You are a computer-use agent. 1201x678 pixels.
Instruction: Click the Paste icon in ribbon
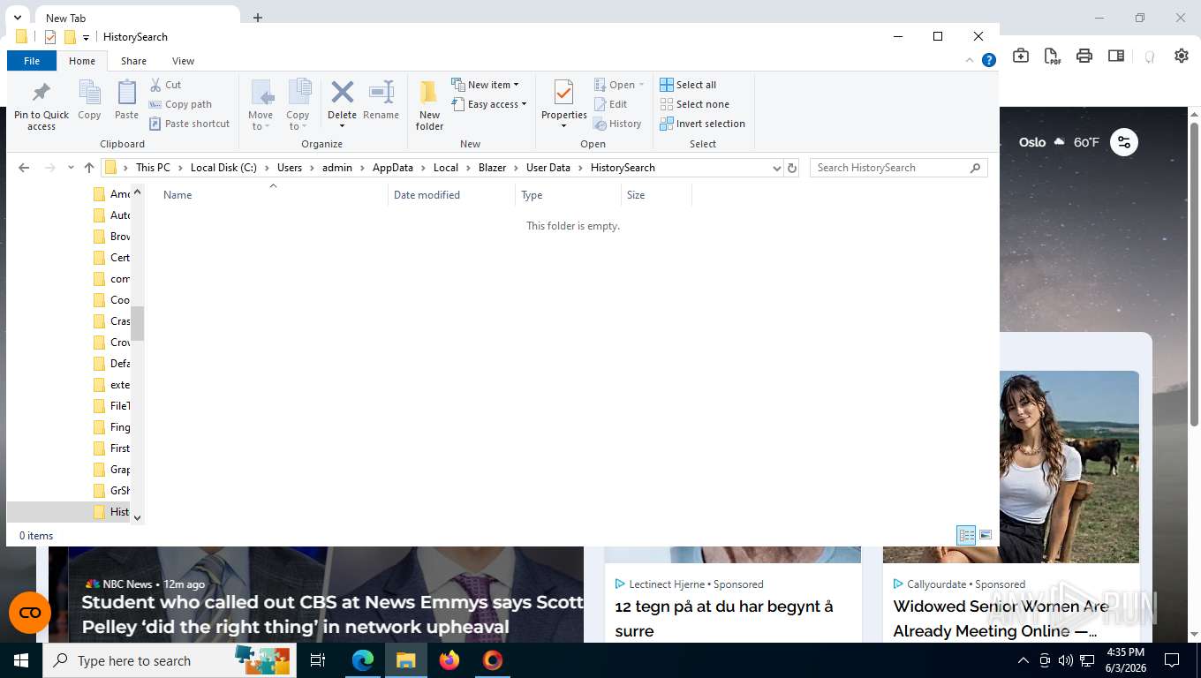[126, 92]
